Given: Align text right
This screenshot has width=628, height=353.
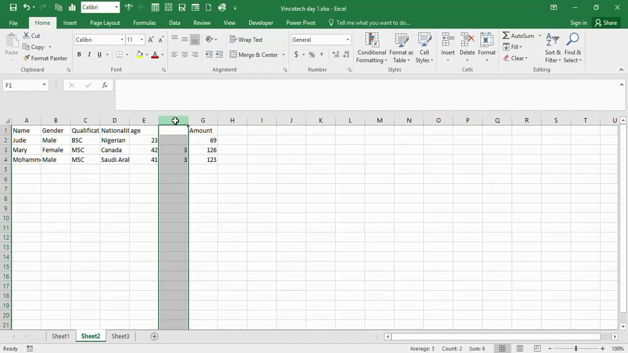Looking at the screenshot, I should pos(195,54).
